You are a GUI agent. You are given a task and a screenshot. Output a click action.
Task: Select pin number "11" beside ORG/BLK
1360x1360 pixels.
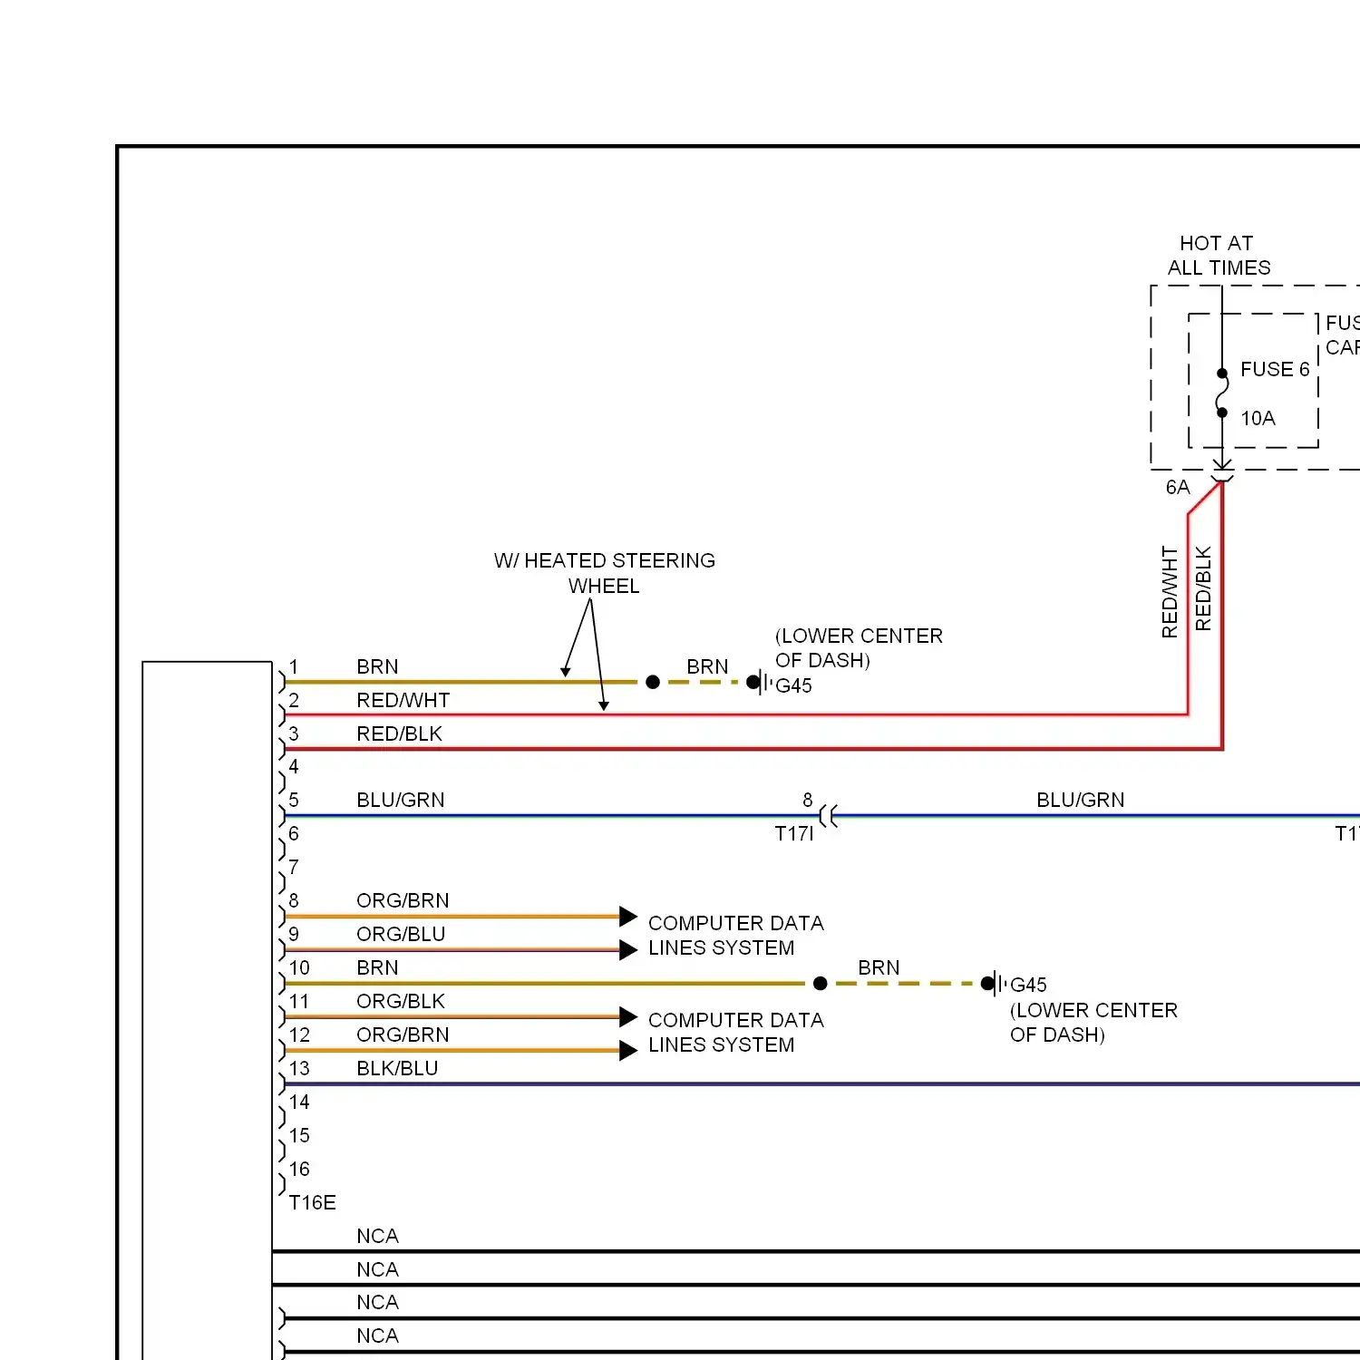pos(299,1002)
